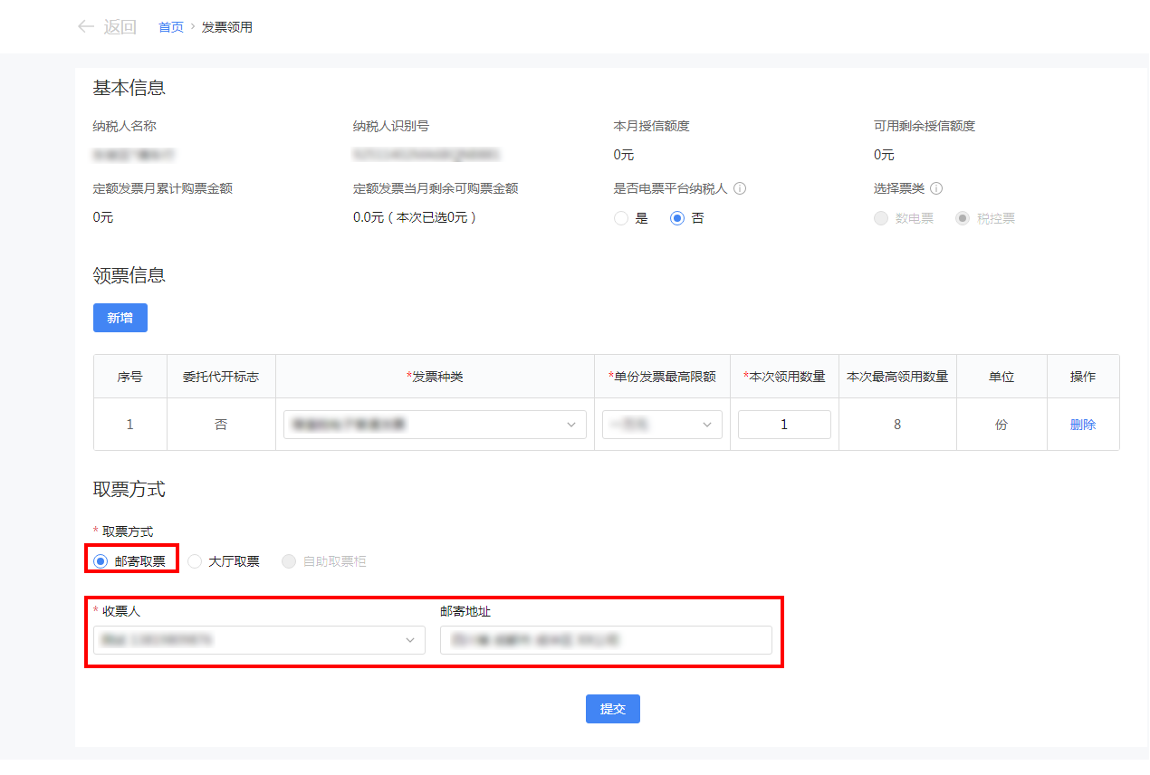The width and height of the screenshot is (1150, 775).
Task: Submit the form with 提交
Action: click(613, 709)
